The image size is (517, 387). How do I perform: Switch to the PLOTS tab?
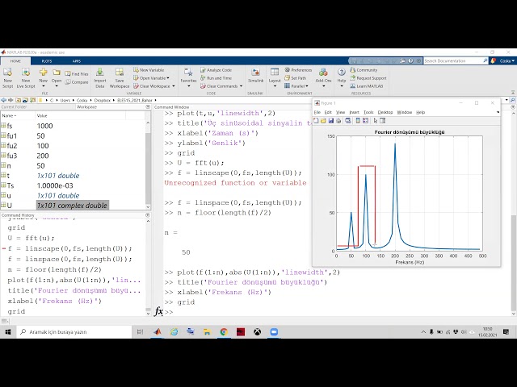tap(47, 61)
